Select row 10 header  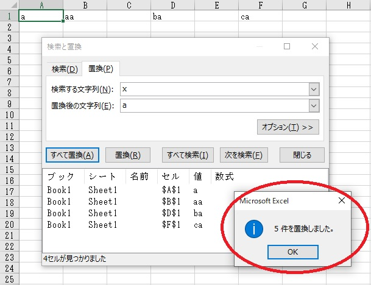click(9, 115)
